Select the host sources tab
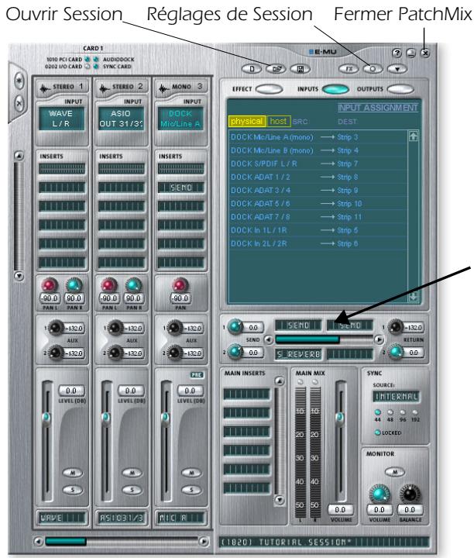This screenshot has height=558, width=474. tap(278, 122)
